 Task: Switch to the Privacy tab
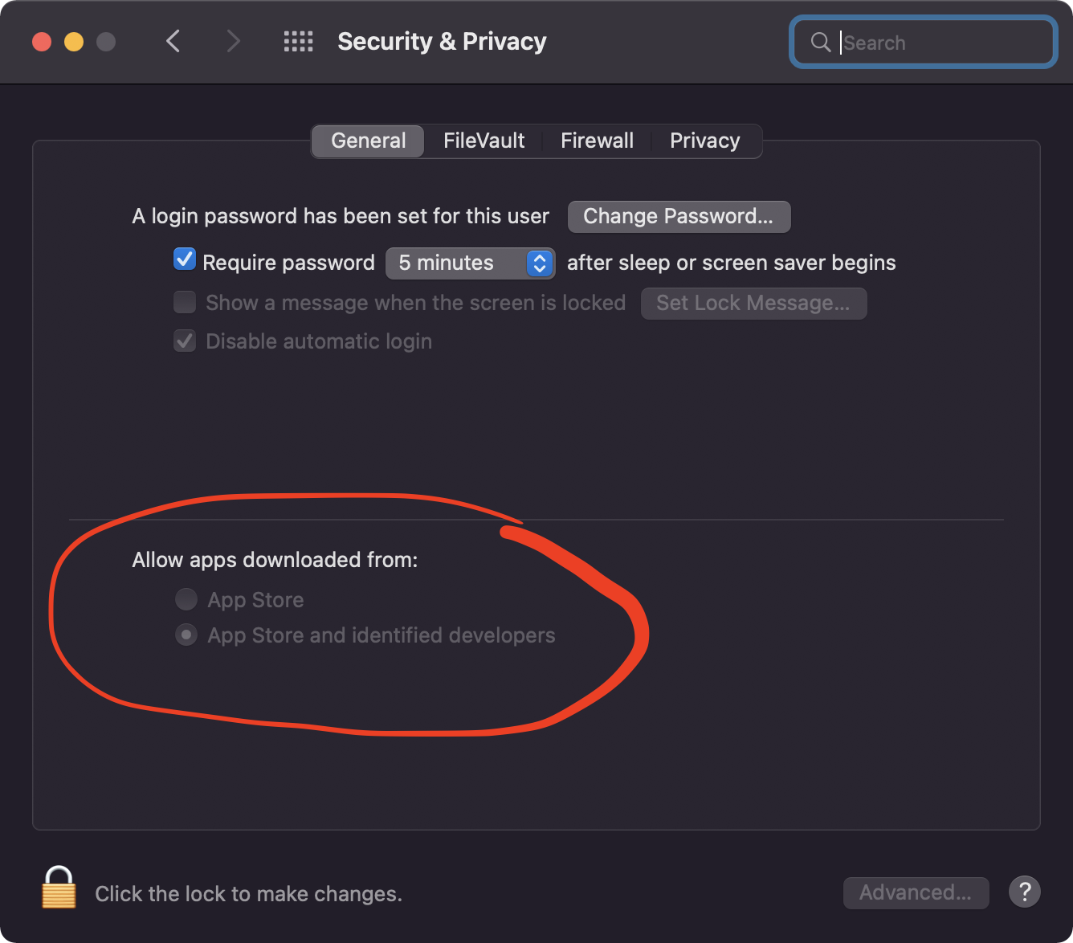[704, 141]
